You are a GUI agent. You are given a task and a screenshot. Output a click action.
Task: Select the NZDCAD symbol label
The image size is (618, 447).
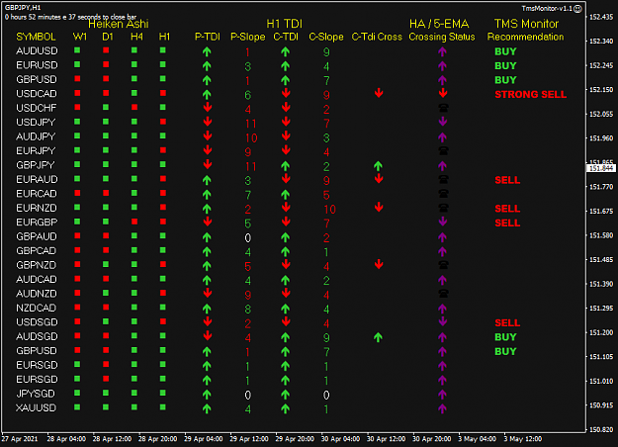click(36, 308)
